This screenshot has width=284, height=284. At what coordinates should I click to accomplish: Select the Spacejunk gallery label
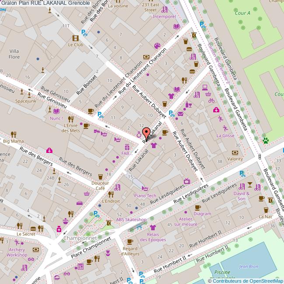[25, 100]
